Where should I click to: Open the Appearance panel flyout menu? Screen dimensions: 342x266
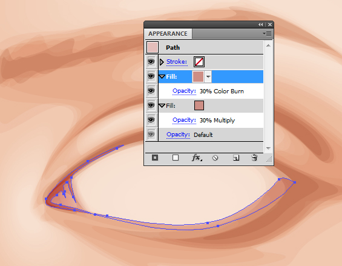click(267, 34)
